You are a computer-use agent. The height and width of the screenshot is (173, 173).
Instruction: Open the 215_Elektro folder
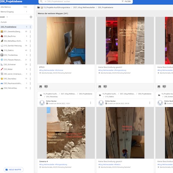click(x=9, y=50)
